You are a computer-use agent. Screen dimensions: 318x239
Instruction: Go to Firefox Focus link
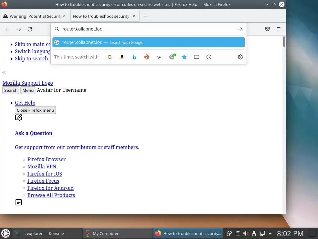43,181
